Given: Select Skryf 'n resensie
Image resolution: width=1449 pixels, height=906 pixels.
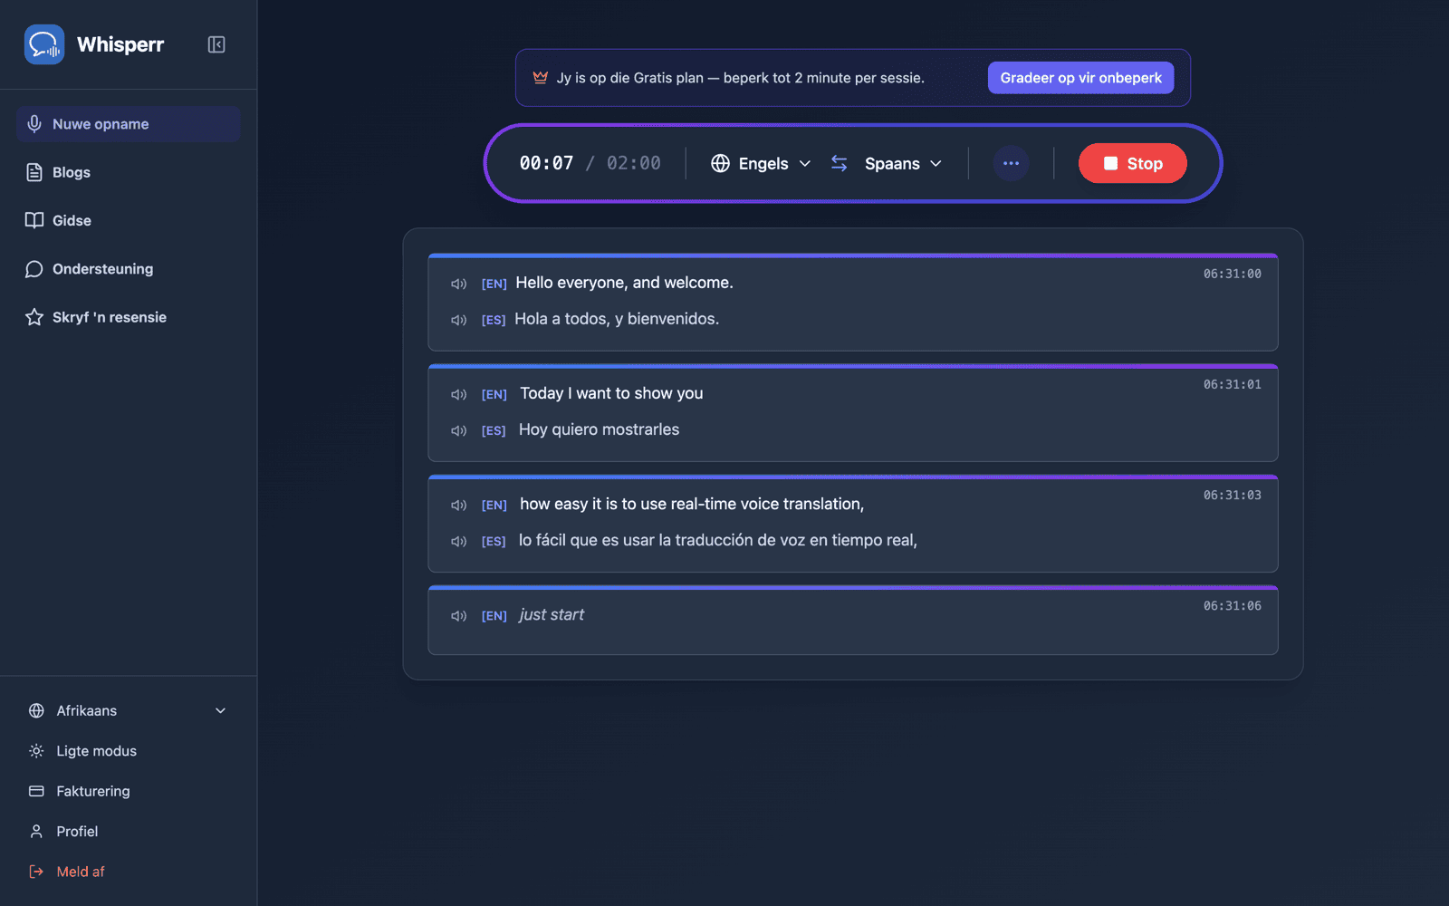Looking at the screenshot, I should pos(128,317).
